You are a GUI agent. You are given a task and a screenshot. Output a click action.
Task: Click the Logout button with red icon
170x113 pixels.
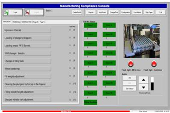pyautogui.click(x=34, y=12)
